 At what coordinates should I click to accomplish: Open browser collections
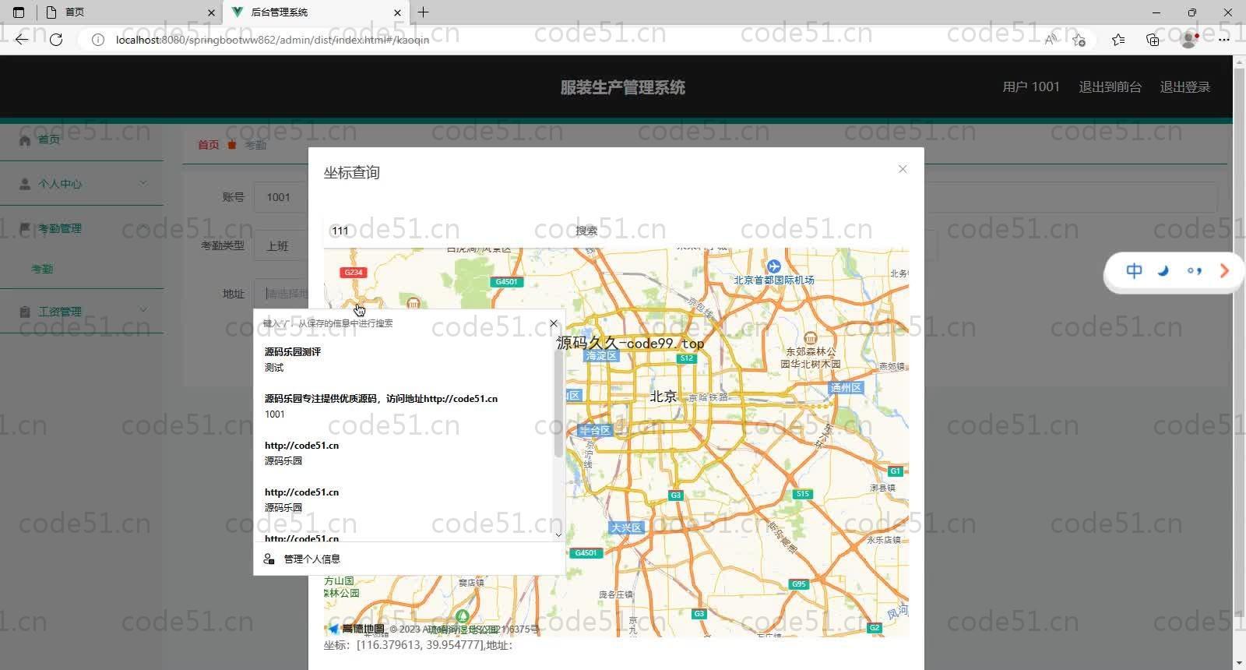pos(1153,40)
